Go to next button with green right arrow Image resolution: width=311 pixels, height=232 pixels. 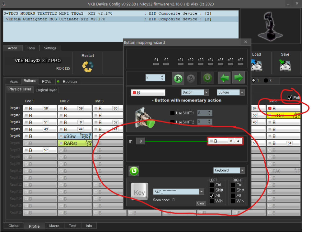tap(238, 78)
